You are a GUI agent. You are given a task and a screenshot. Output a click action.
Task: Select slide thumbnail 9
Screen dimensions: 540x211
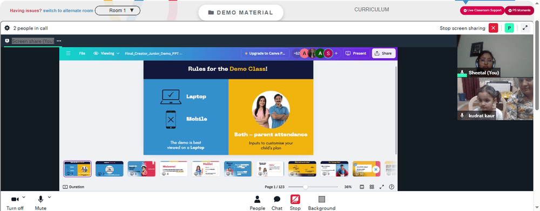click(334, 169)
